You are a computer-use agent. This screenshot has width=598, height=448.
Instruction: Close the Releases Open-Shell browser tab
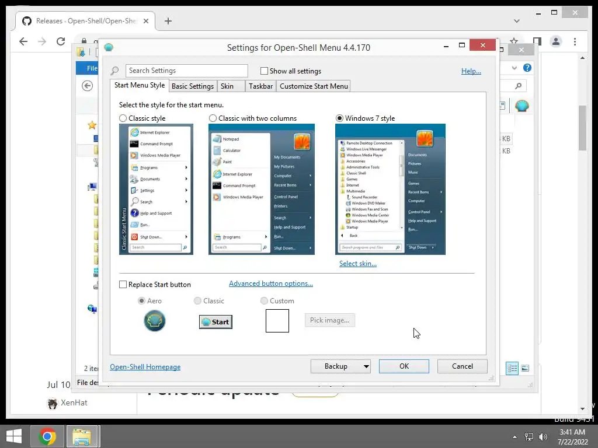pyautogui.click(x=145, y=21)
